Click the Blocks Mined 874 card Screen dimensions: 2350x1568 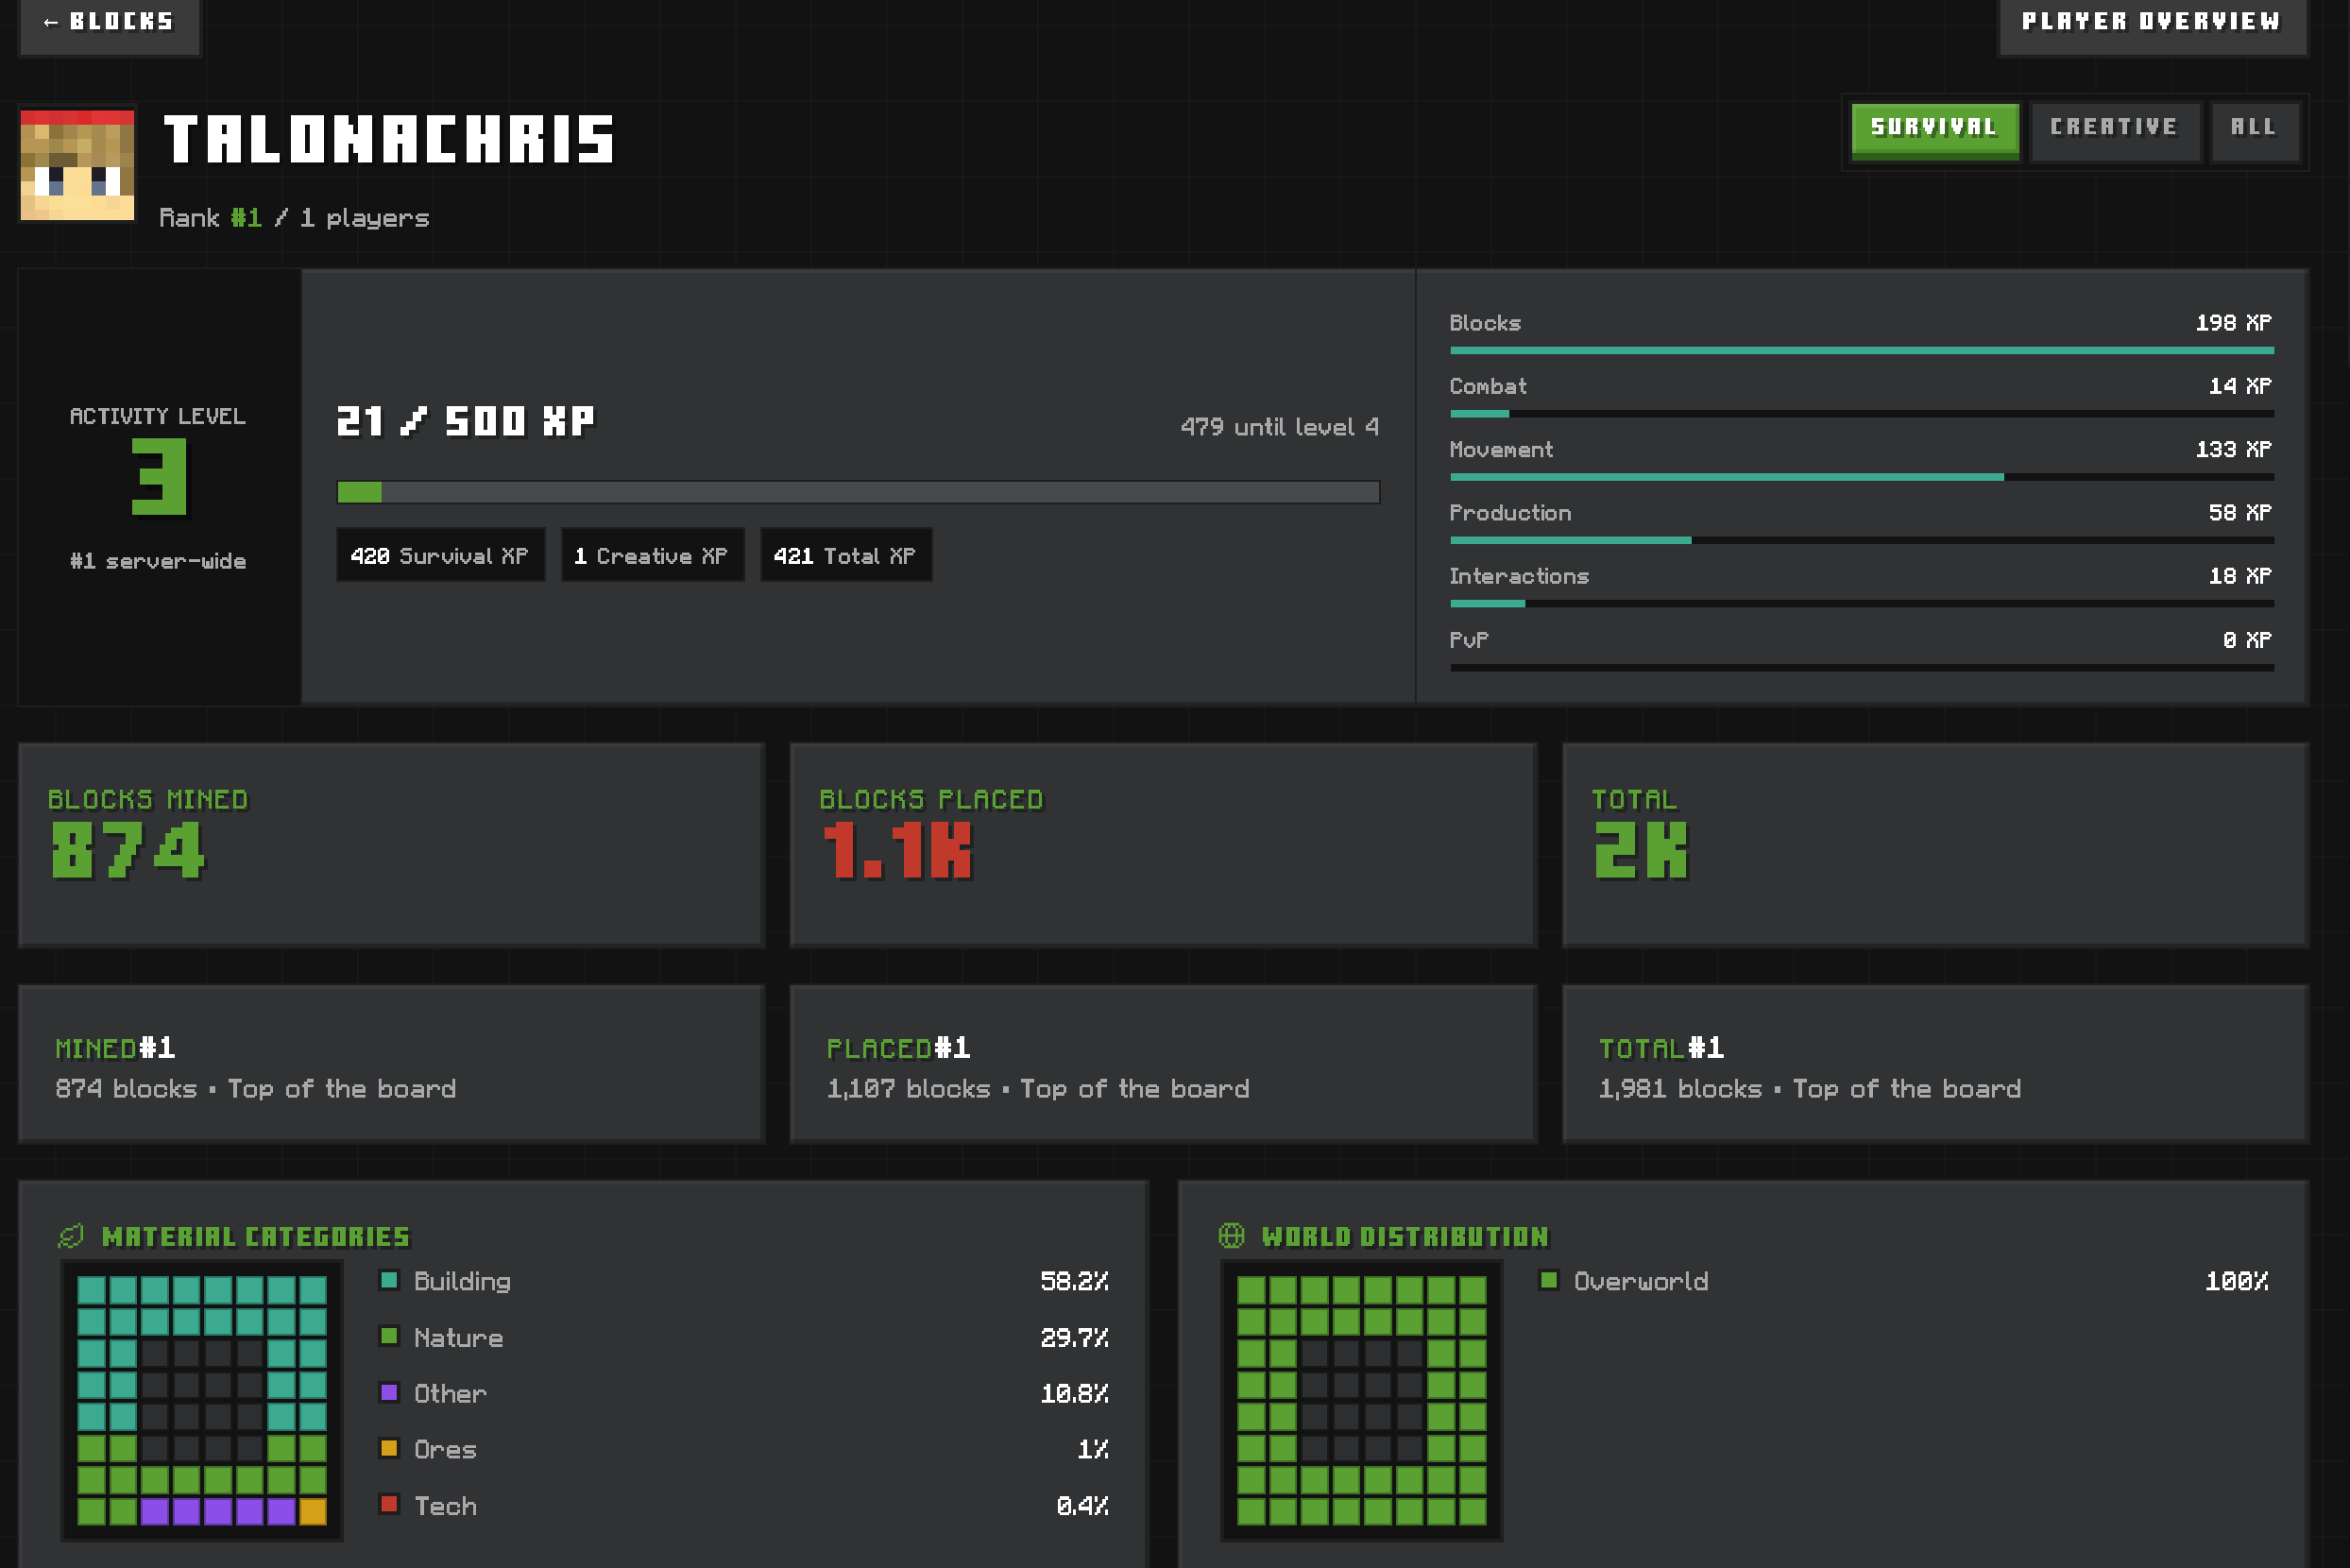point(391,845)
